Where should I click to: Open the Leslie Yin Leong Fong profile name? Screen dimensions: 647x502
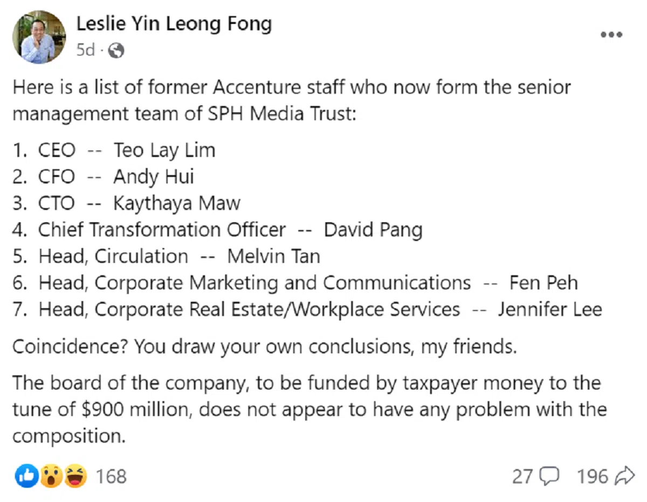tap(174, 24)
